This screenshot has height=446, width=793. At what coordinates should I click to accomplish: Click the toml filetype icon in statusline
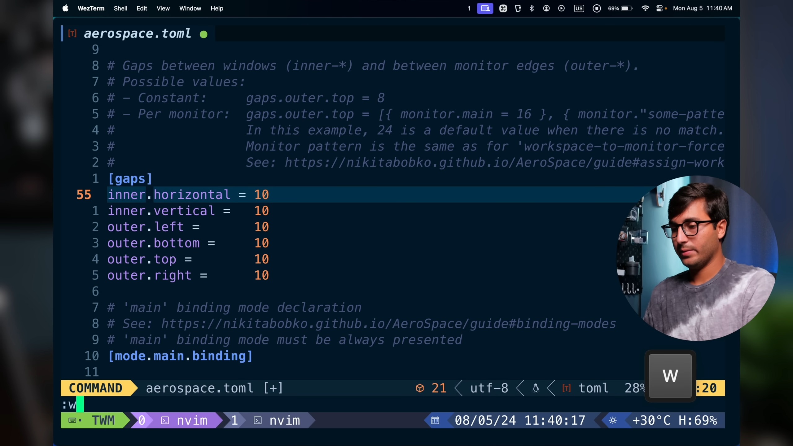pyautogui.click(x=567, y=388)
